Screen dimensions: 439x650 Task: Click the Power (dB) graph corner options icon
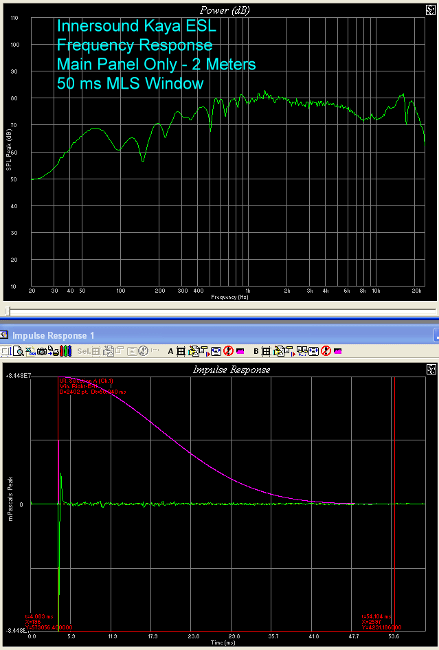431,10
